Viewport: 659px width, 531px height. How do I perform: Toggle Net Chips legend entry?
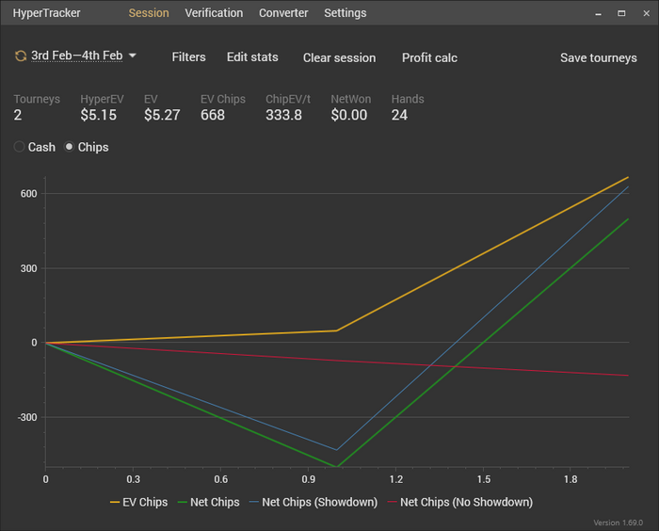pos(208,502)
